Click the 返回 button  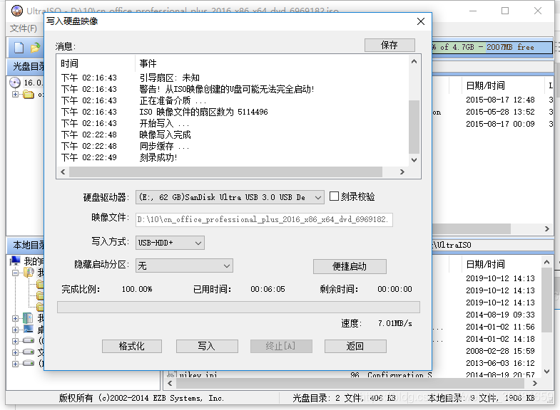(x=355, y=346)
